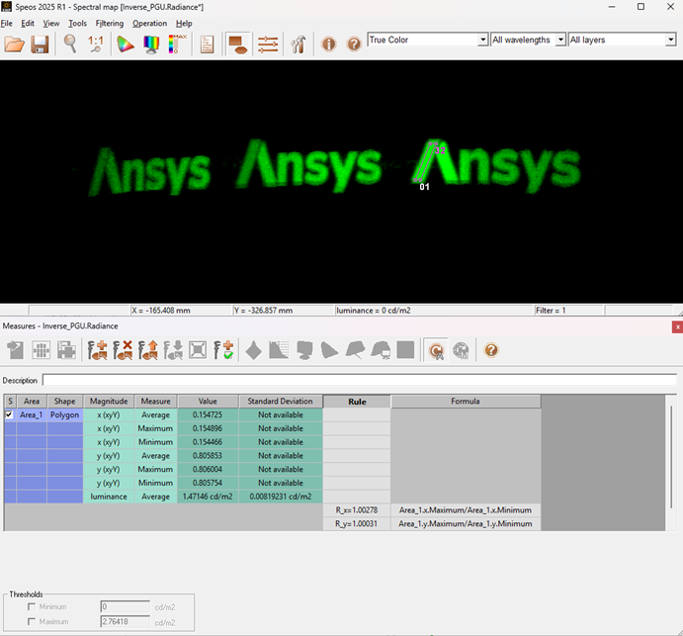Viewport: 683px width, 636px height.
Task: Select the Area_1 name cell
Action: (x=31, y=415)
